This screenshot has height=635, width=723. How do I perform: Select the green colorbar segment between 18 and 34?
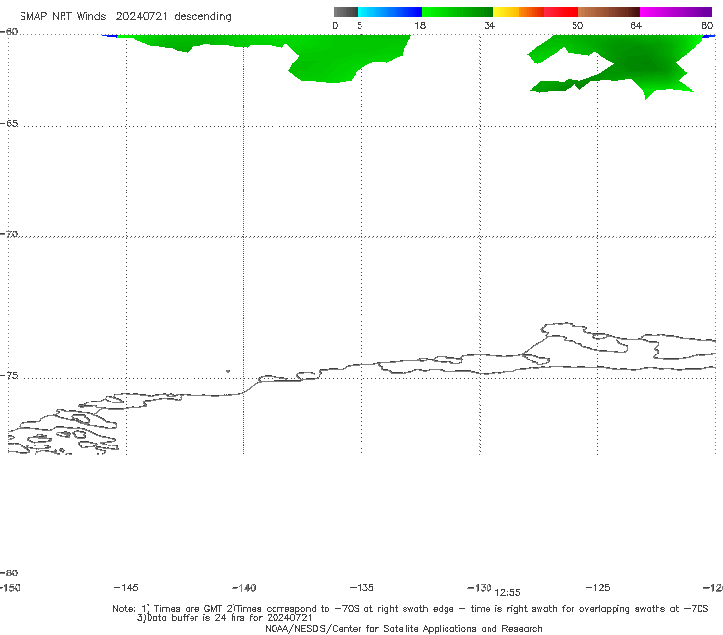coord(457,12)
